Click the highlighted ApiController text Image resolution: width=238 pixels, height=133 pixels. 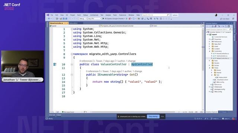(142, 64)
